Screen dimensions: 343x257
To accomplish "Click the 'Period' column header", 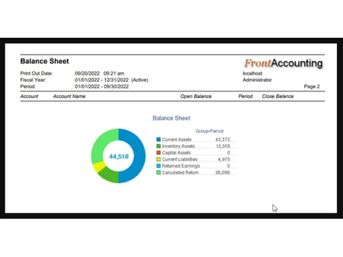I will (x=246, y=97).
